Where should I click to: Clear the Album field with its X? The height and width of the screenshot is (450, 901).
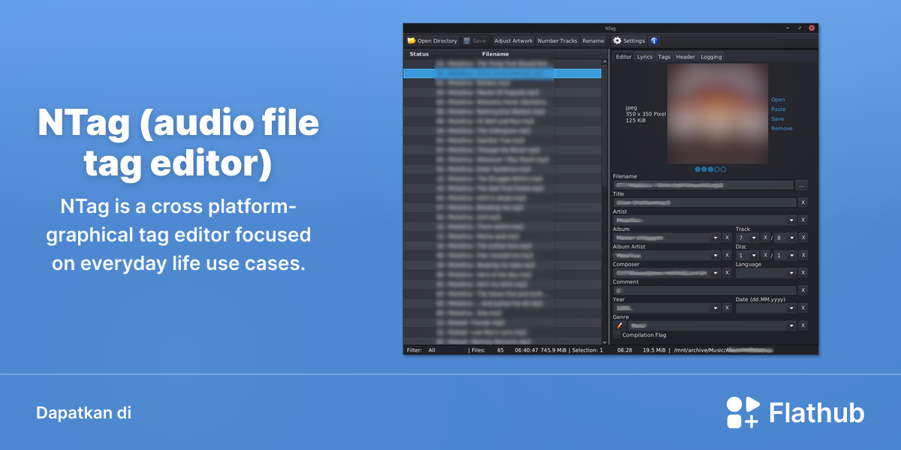click(x=726, y=238)
